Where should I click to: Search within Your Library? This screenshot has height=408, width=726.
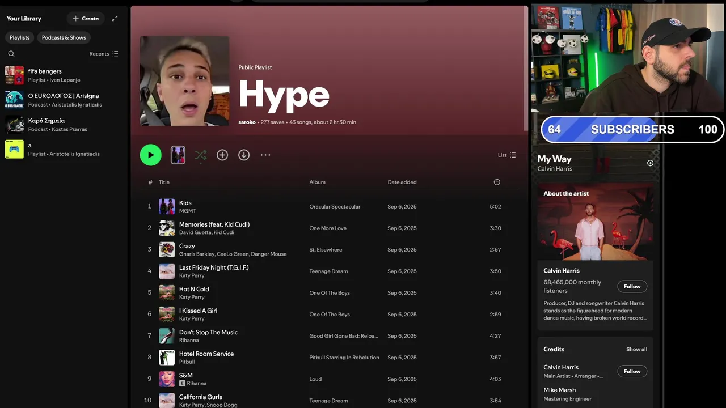point(11,54)
